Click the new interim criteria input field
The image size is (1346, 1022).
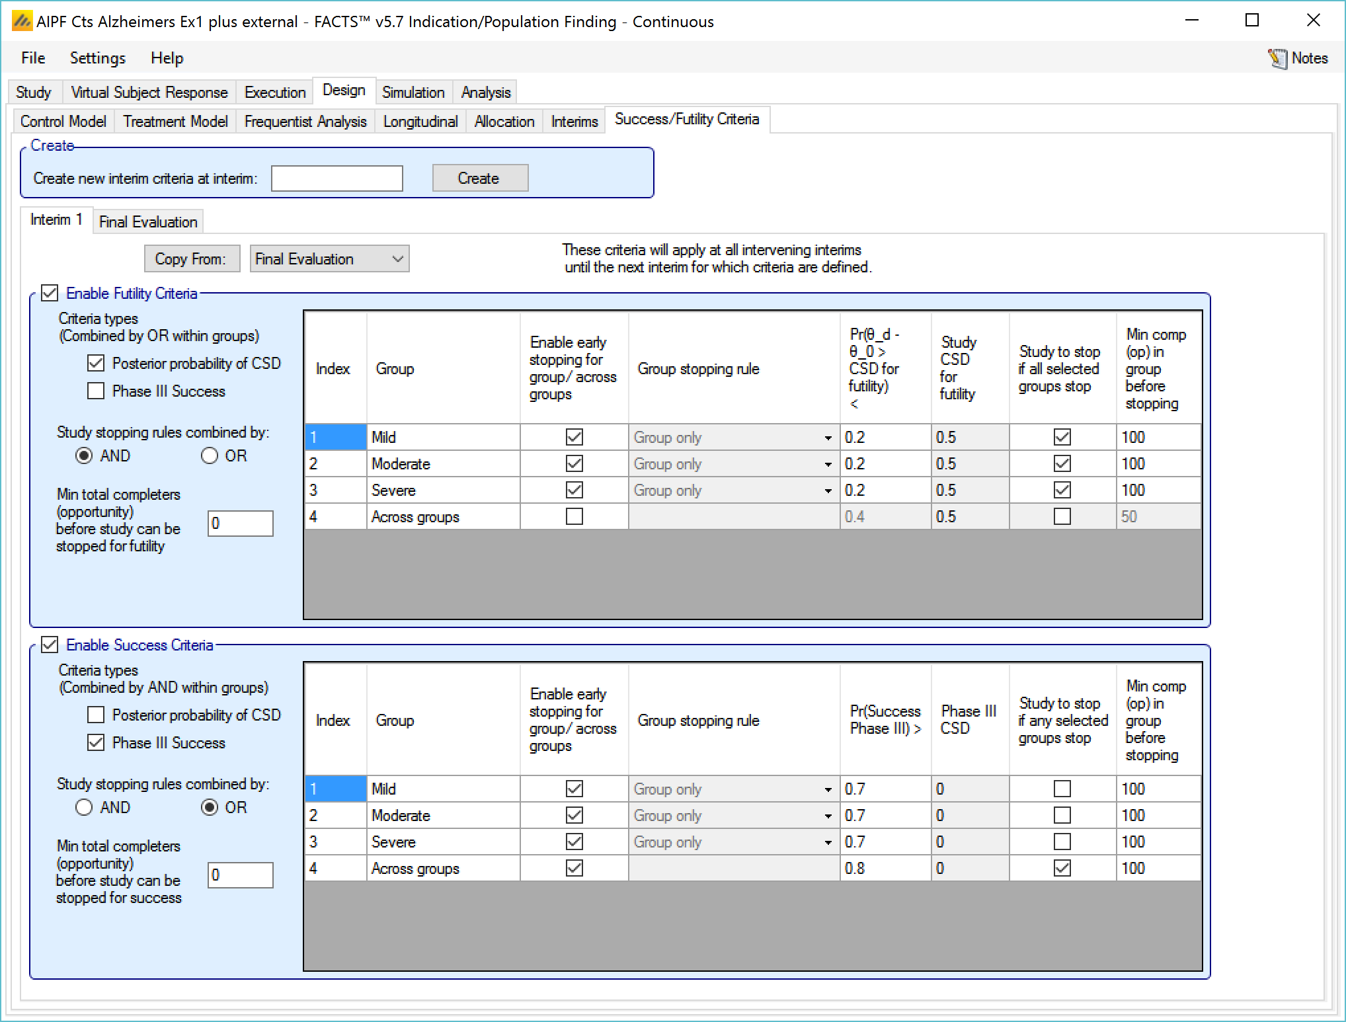[336, 178]
